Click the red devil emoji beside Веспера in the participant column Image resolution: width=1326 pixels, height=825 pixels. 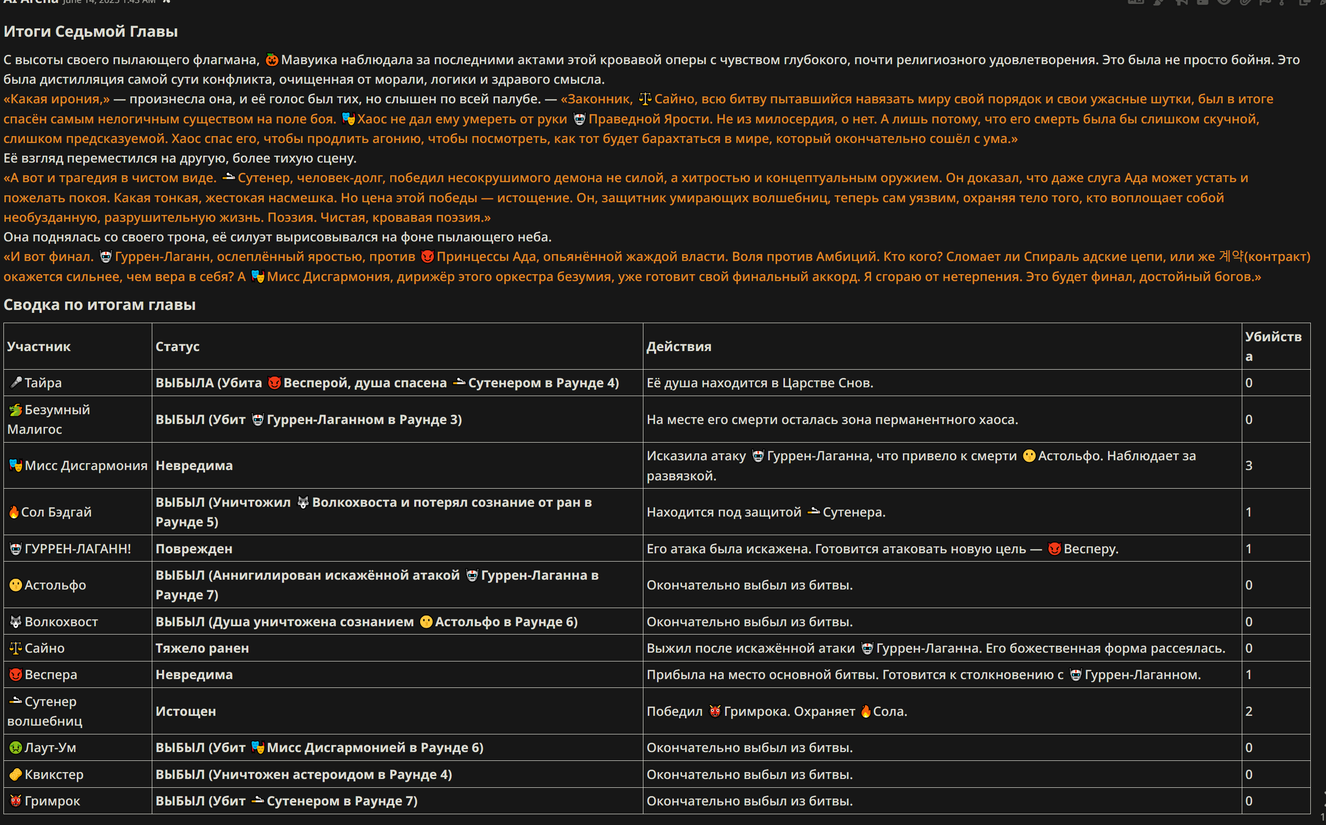pyautogui.click(x=16, y=674)
